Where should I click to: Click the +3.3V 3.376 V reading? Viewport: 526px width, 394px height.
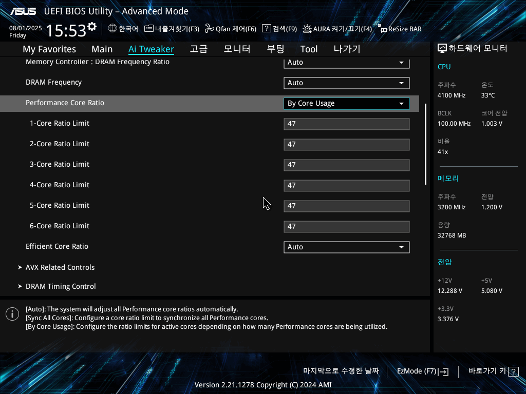coord(448,319)
